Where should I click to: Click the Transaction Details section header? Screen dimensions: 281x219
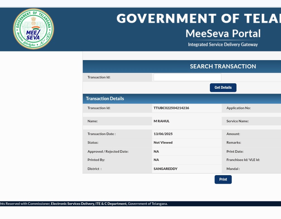click(105, 99)
